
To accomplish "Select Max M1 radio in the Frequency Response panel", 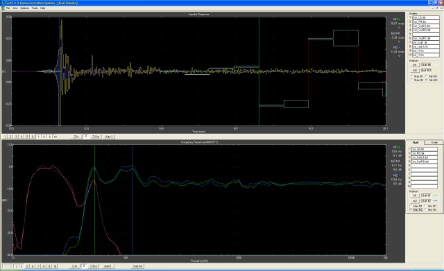I will tap(416, 207).
